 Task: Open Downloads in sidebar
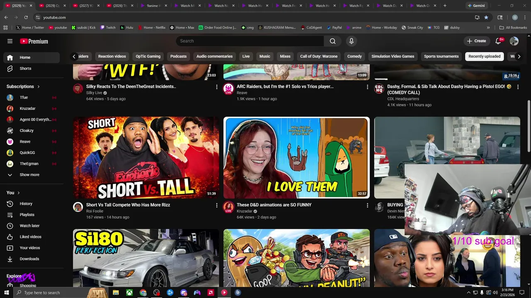[32, 259]
